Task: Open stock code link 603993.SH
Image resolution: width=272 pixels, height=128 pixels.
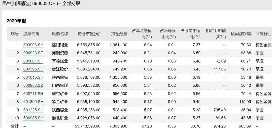Action: click(33, 45)
